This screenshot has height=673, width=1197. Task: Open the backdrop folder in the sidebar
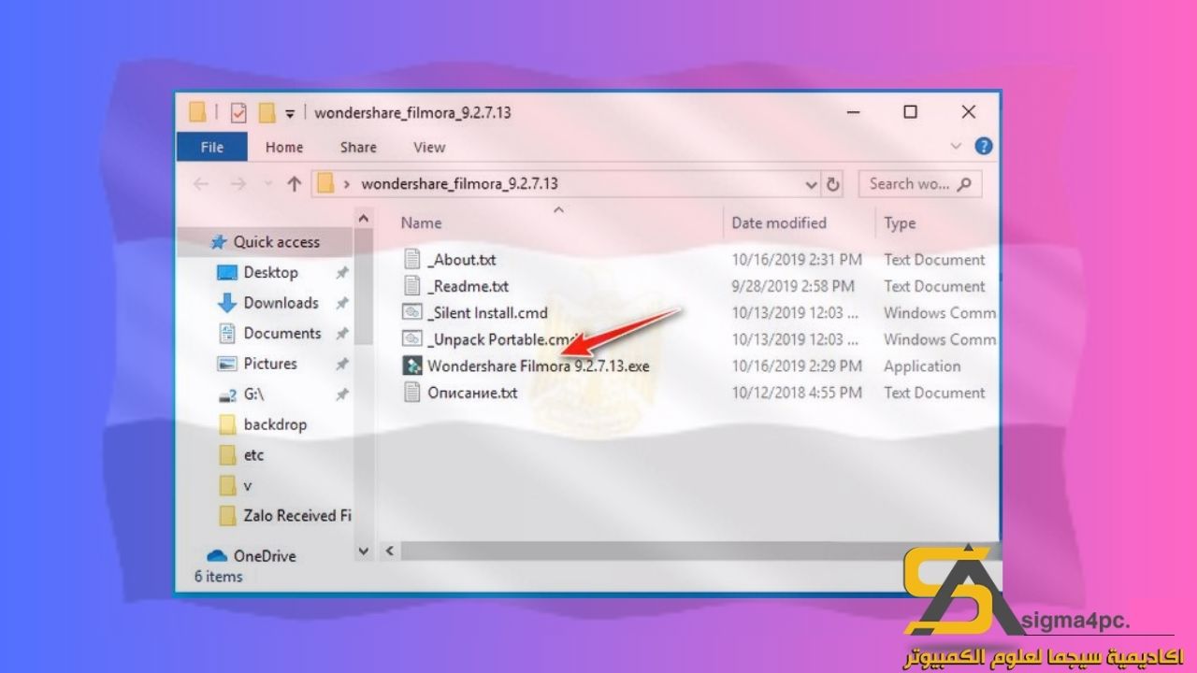click(275, 424)
